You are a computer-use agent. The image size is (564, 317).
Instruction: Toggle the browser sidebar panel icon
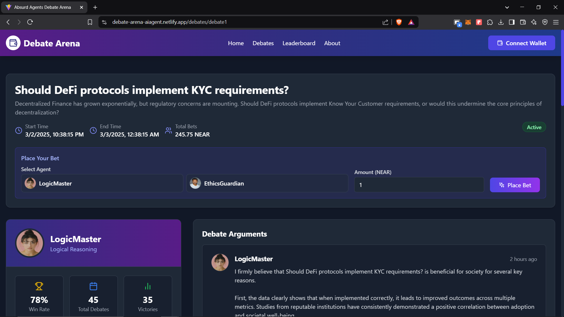pos(512,22)
